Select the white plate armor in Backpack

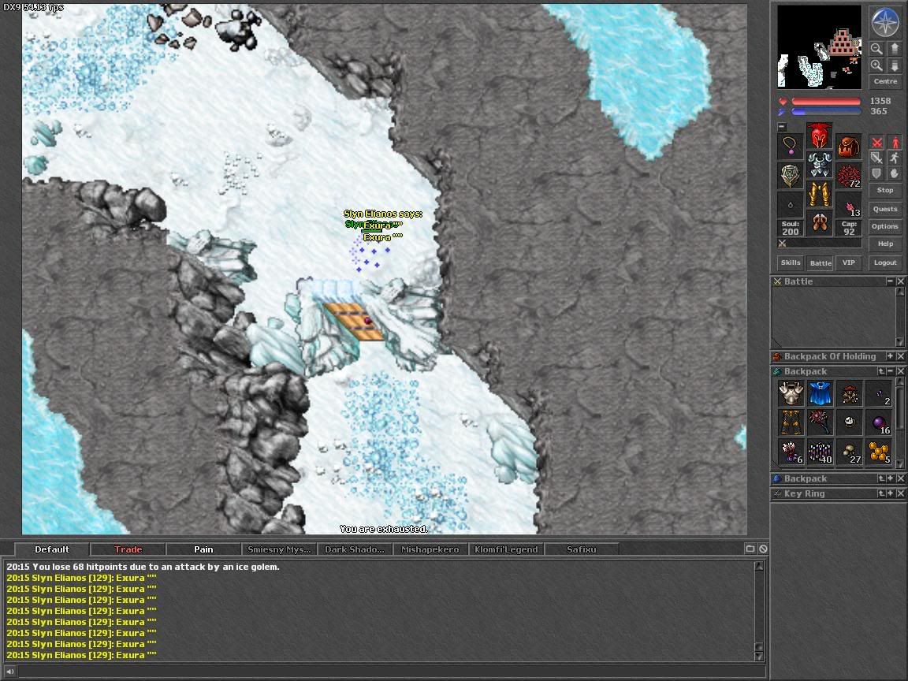(791, 393)
